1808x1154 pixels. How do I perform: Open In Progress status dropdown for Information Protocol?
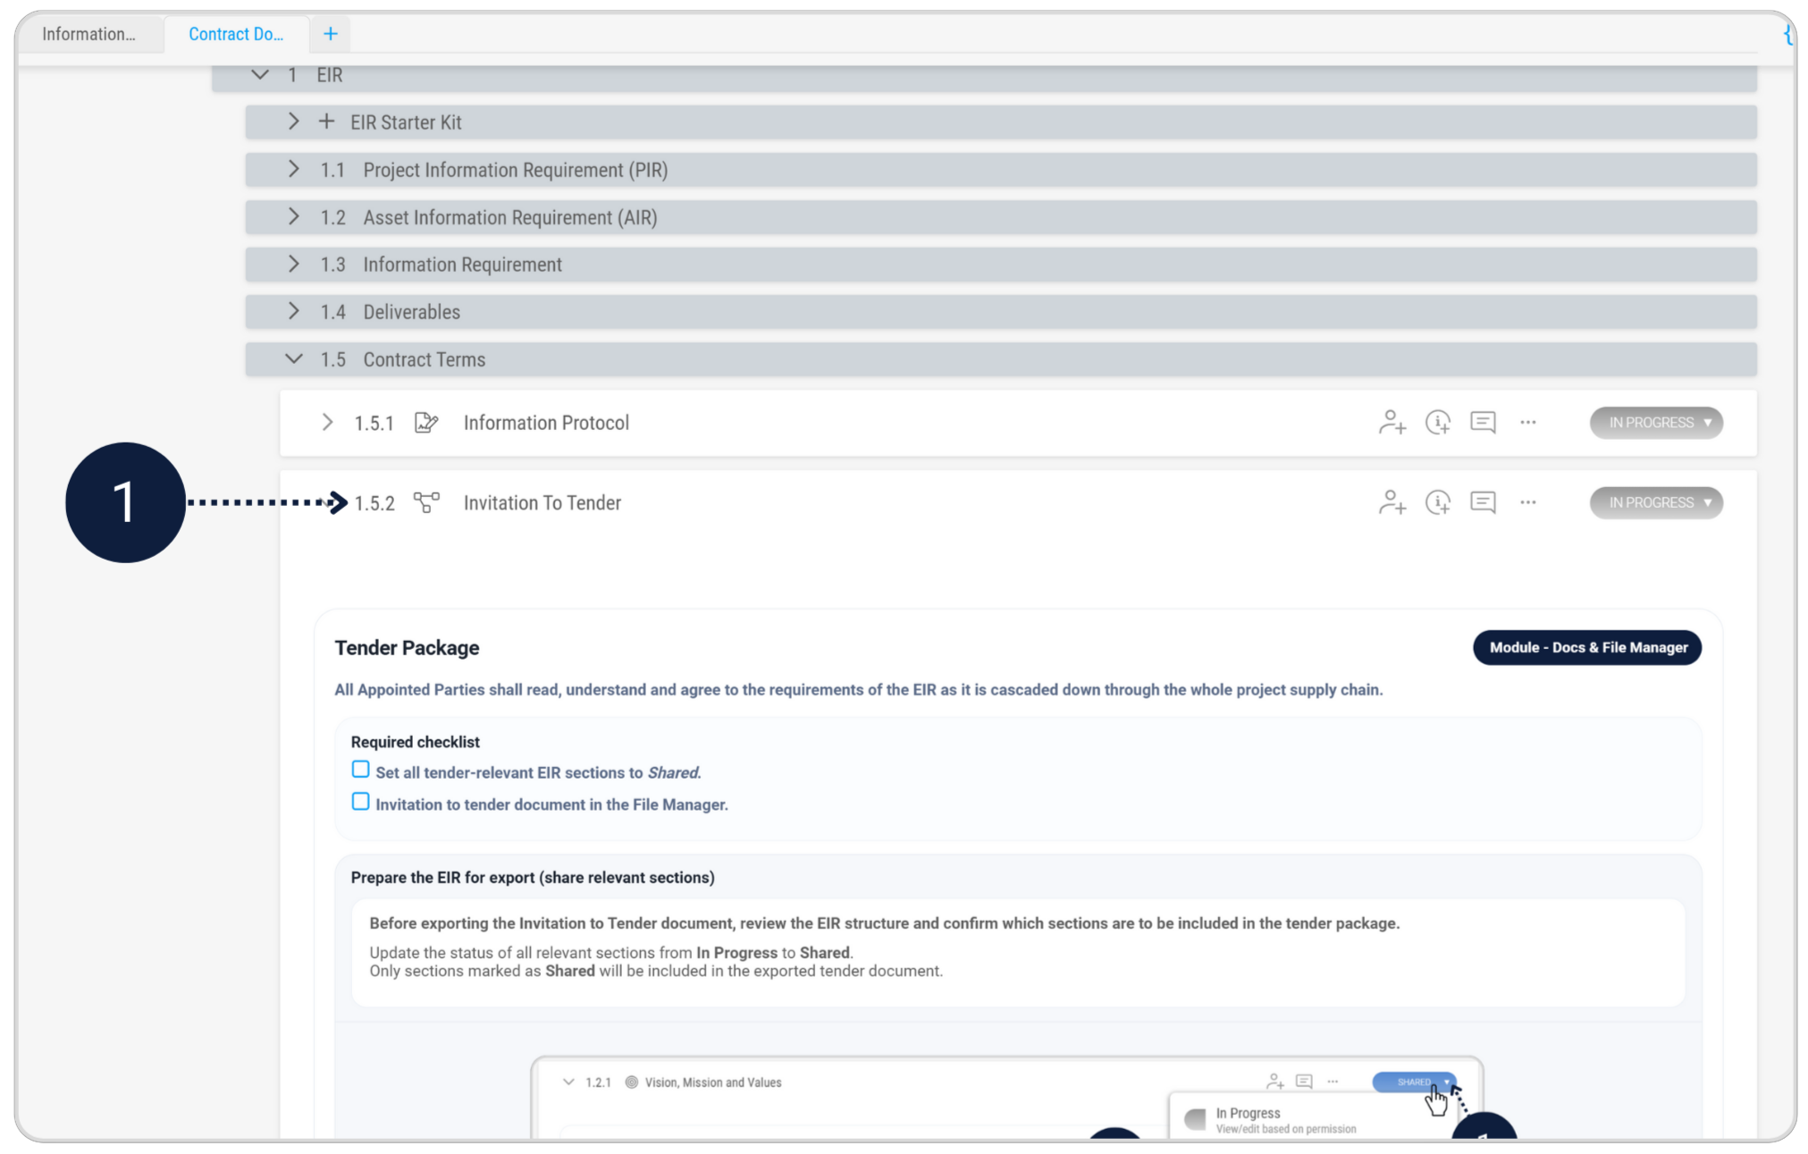click(1656, 423)
